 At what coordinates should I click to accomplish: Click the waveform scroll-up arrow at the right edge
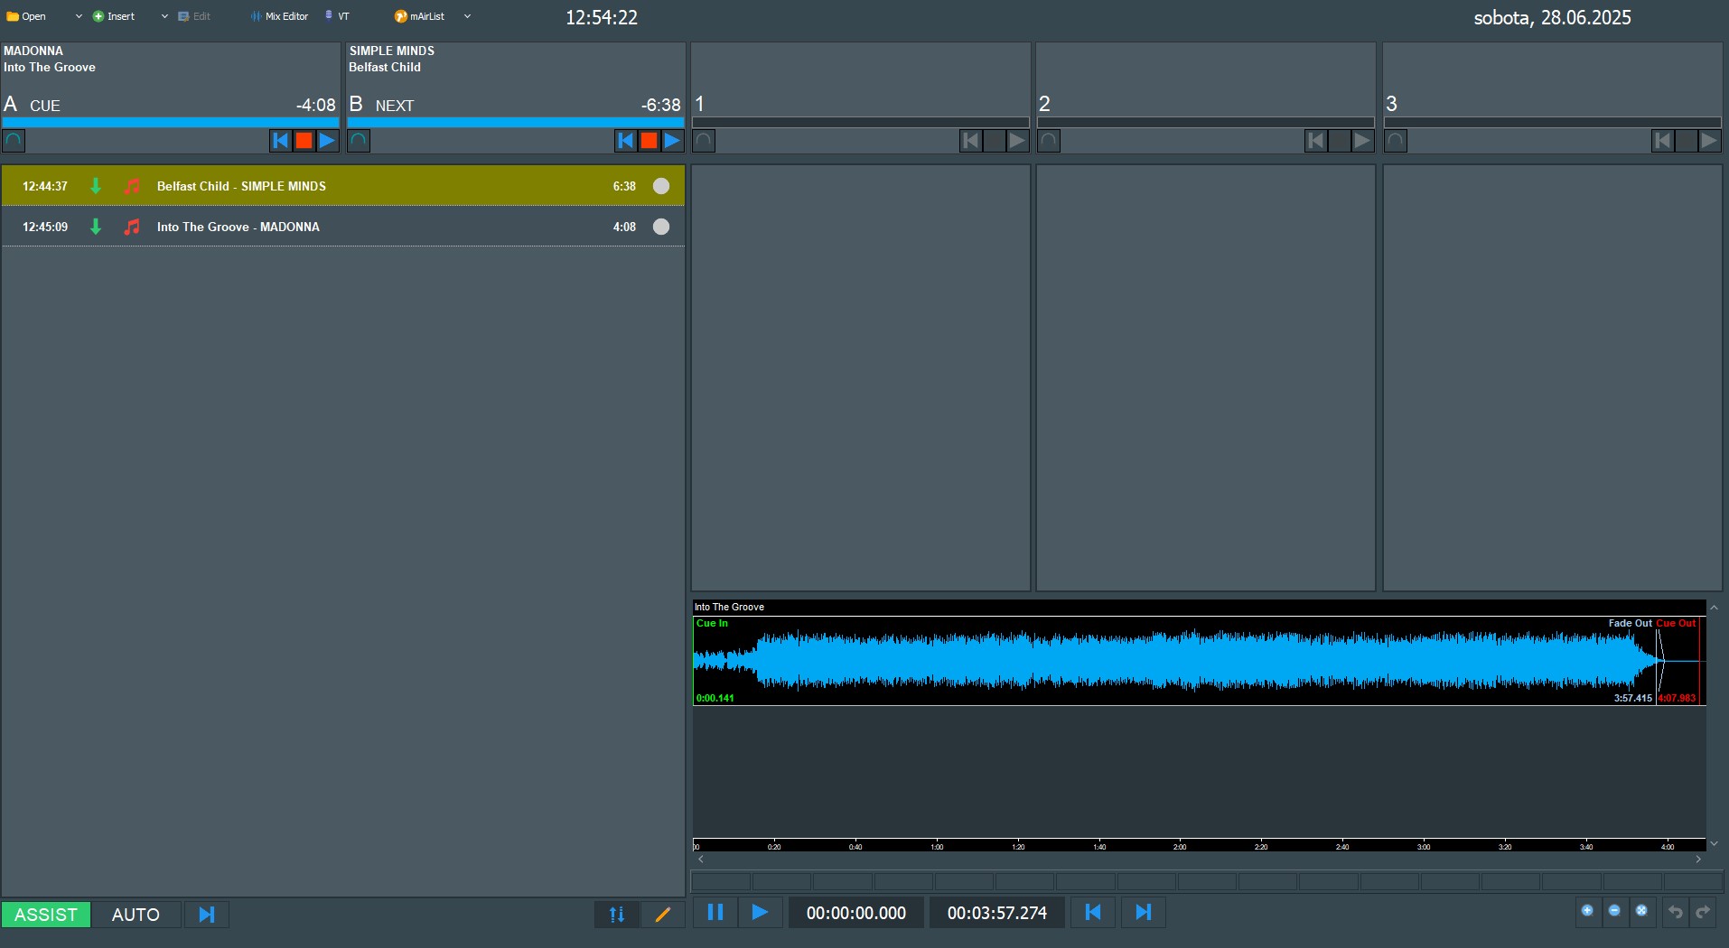[1714, 608]
